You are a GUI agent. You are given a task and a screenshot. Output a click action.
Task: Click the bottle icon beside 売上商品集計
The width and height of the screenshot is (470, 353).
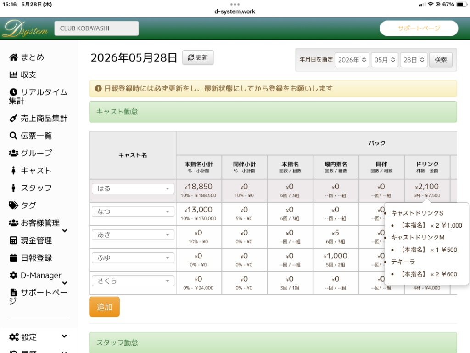[x=13, y=118]
